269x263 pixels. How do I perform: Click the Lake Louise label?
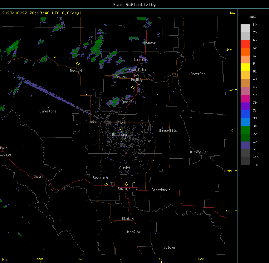[x=6, y=151]
